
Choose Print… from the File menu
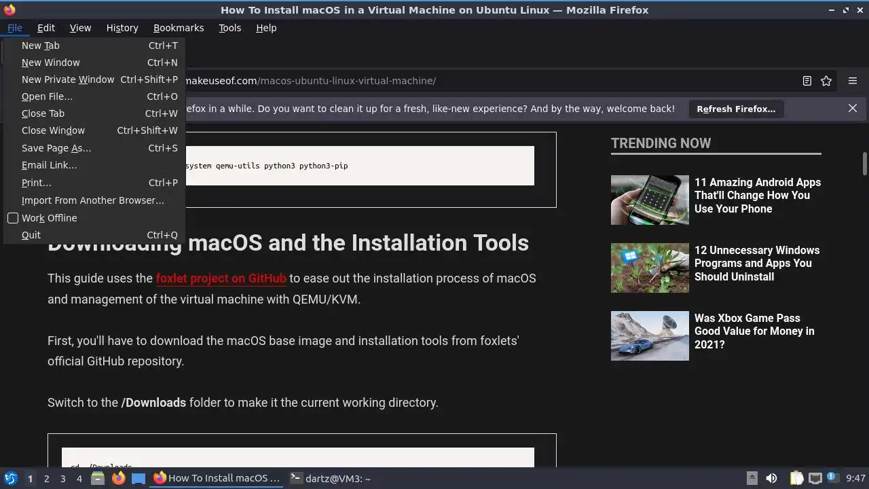click(x=94, y=183)
